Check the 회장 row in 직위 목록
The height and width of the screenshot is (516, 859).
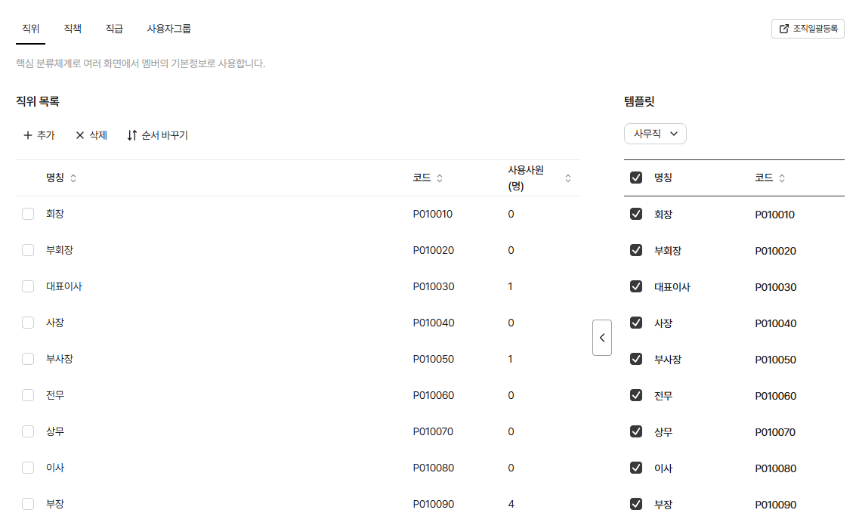coord(28,214)
